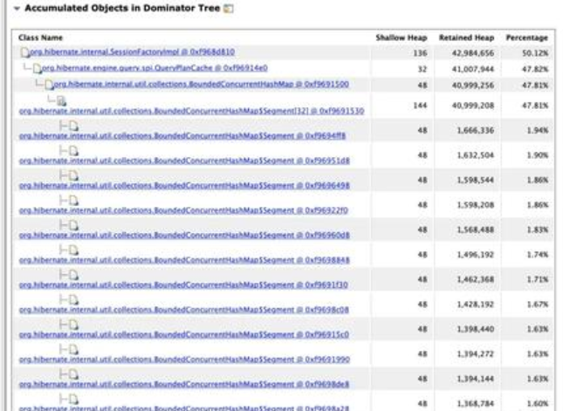Viewport: 563px width, 411px height.
Task: Click the Segment[32] array icon
Action: click(x=62, y=101)
